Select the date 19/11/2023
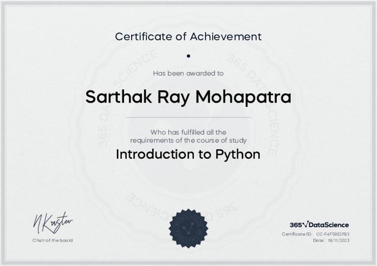The image size is (377, 266). pos(339,240)
